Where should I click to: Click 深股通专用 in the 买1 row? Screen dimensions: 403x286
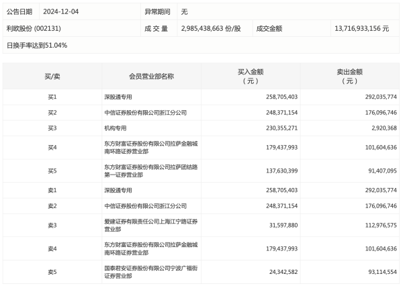point(118,97)
